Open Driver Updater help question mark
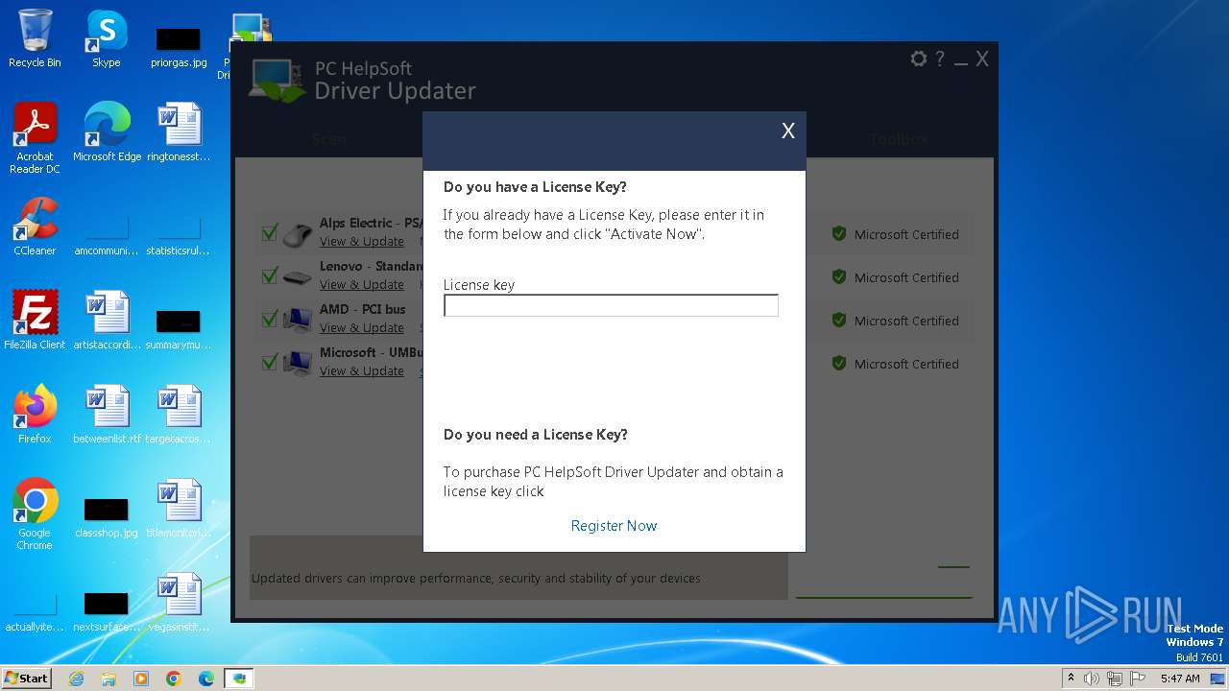The width and height of the screenshot is (1229, 691). (x=940, y=59)
